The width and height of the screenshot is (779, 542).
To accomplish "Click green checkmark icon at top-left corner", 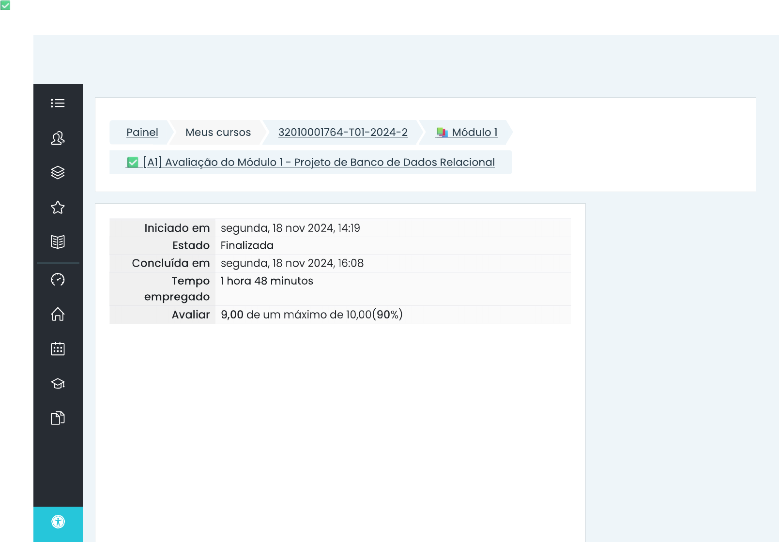I will [x=5, y=5].
